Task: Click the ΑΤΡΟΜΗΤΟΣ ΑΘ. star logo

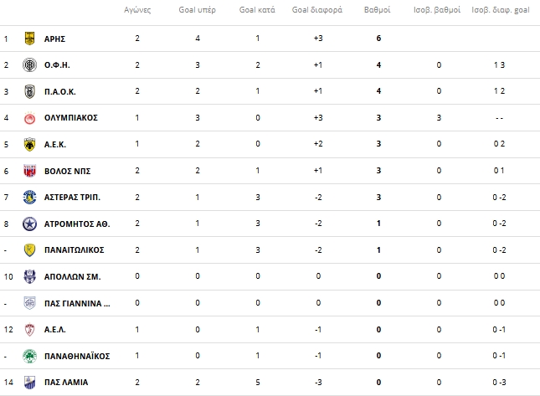Action: pos(29,224)
